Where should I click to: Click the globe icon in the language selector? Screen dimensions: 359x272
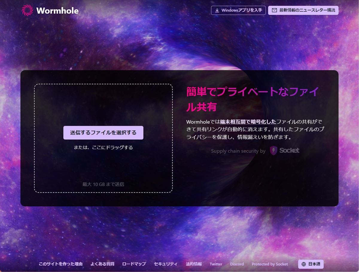coord(304,264)
